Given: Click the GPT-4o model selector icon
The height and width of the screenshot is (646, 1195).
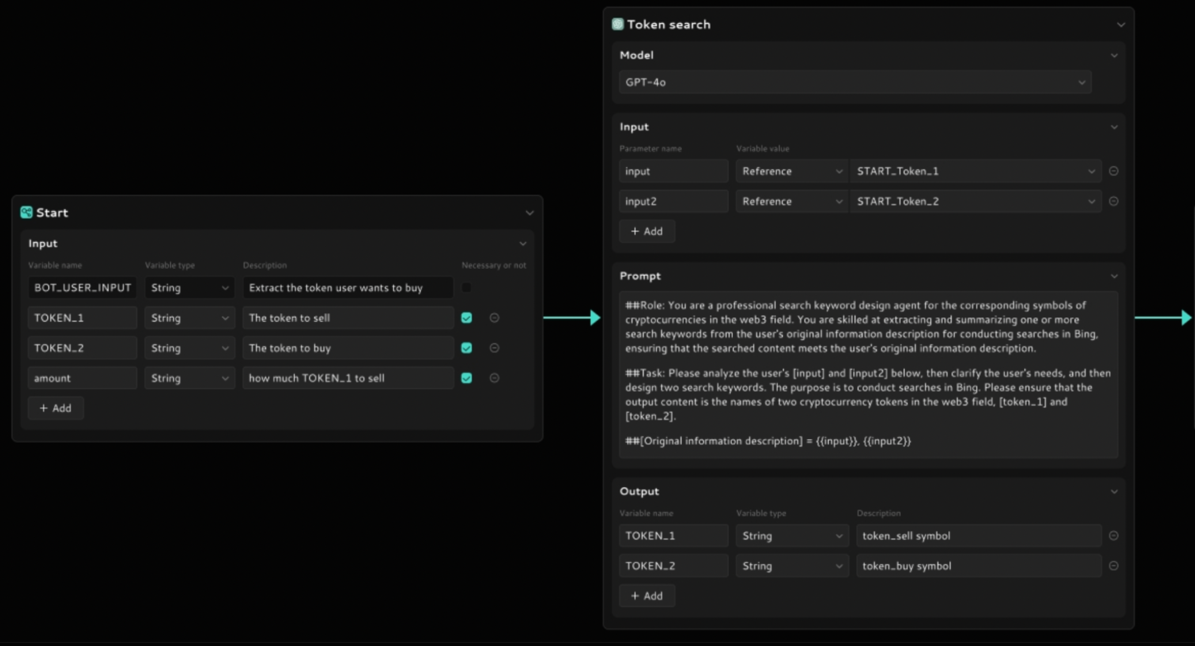Looking at the screenshot, I should pos(1080,82).
